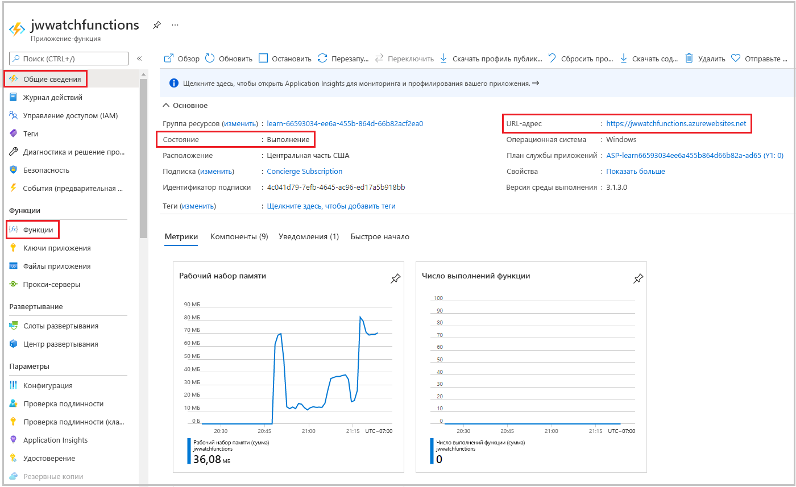Open Concierge Subscription link
Image resolution: width=796 pixels, height=487 pixels.
point(305,171)
